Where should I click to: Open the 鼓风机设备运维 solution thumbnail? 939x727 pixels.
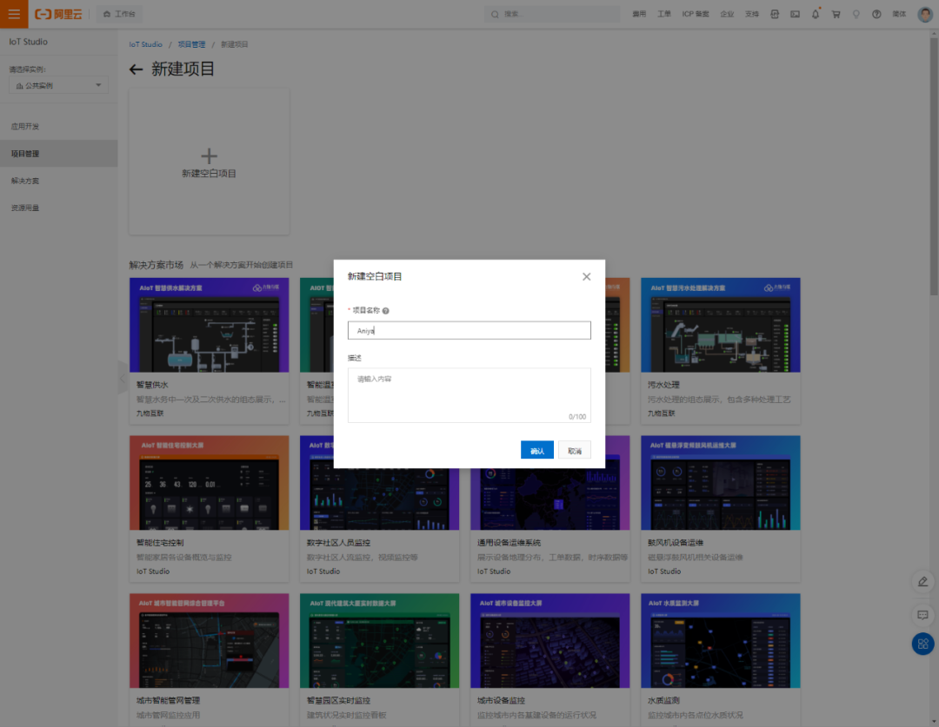click(721, 483)
